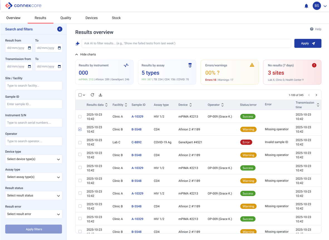Click the connexcore logo
Screen dimensions: 329x240
click(23, 6)
